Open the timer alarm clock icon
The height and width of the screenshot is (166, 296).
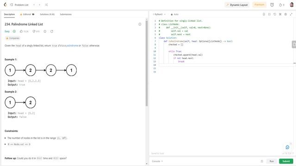(272, 5)
